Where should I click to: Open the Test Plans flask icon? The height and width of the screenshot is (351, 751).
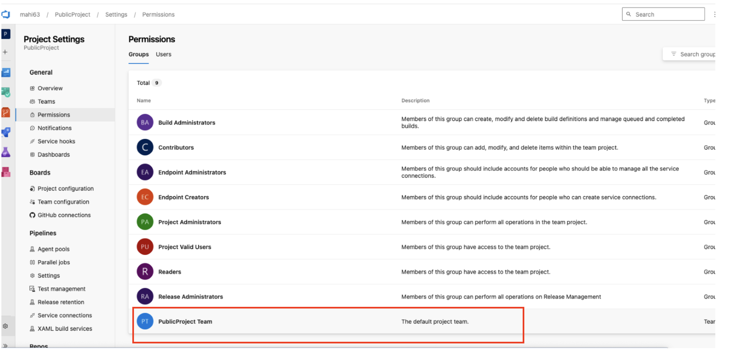coord(6,152)
